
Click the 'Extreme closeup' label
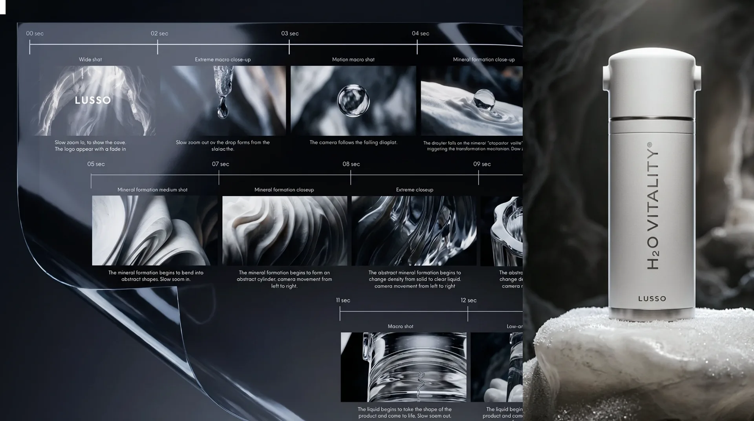pos(414,189)
